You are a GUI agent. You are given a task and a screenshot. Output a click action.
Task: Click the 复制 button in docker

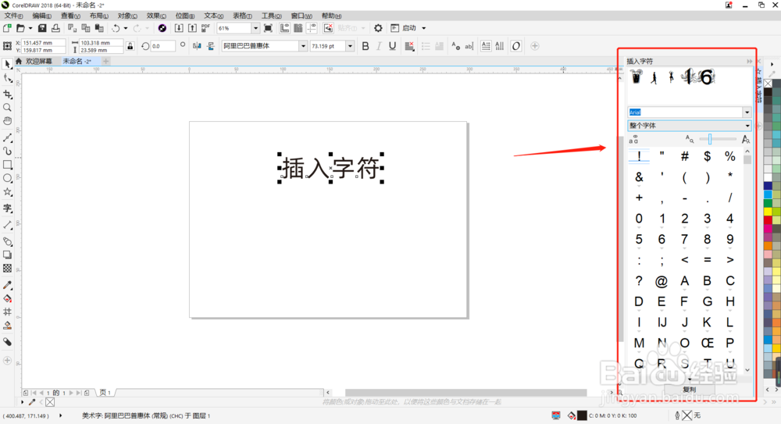click(690, 389)
